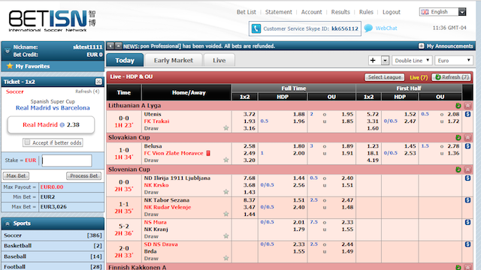
Task: Open the Statement menu link
Action: [279, 12]
